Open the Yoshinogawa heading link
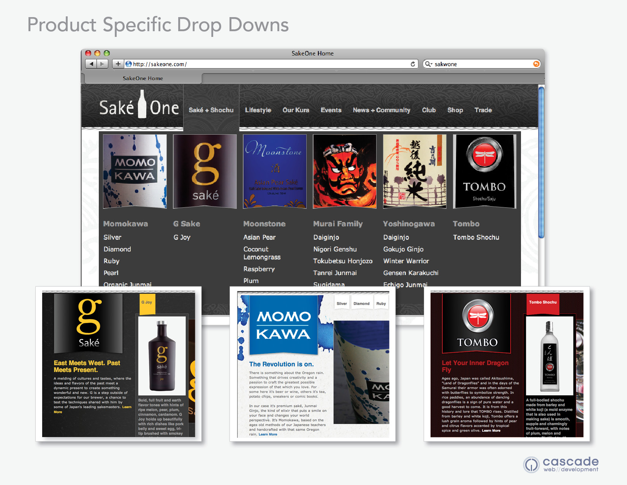627x485 pixels. (409, 224)
